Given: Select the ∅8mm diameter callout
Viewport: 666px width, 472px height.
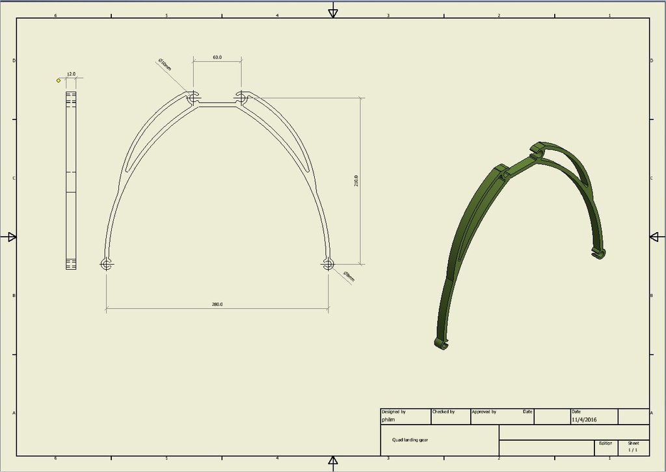Looking at the screenshot, I should tap(349, 276).
